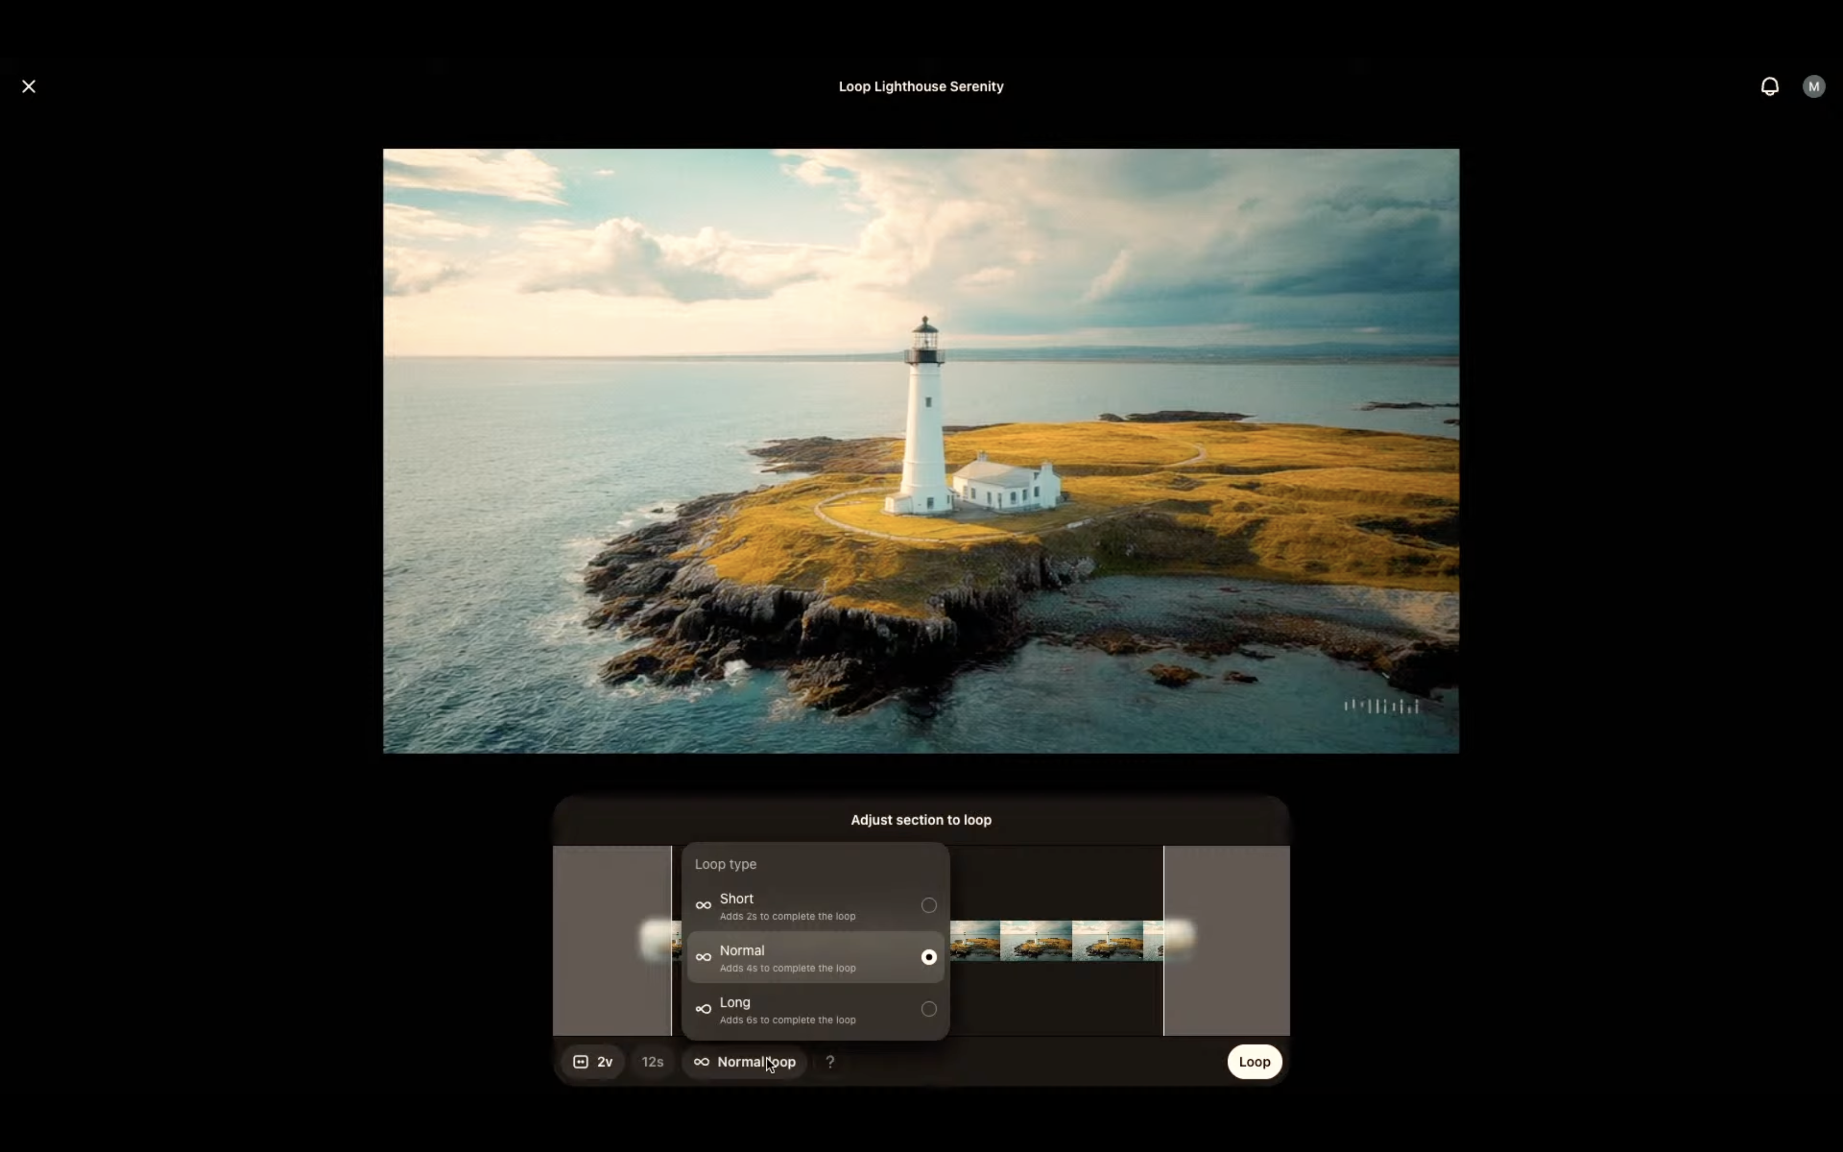Open the M profile avatar

coord(1813,86)
